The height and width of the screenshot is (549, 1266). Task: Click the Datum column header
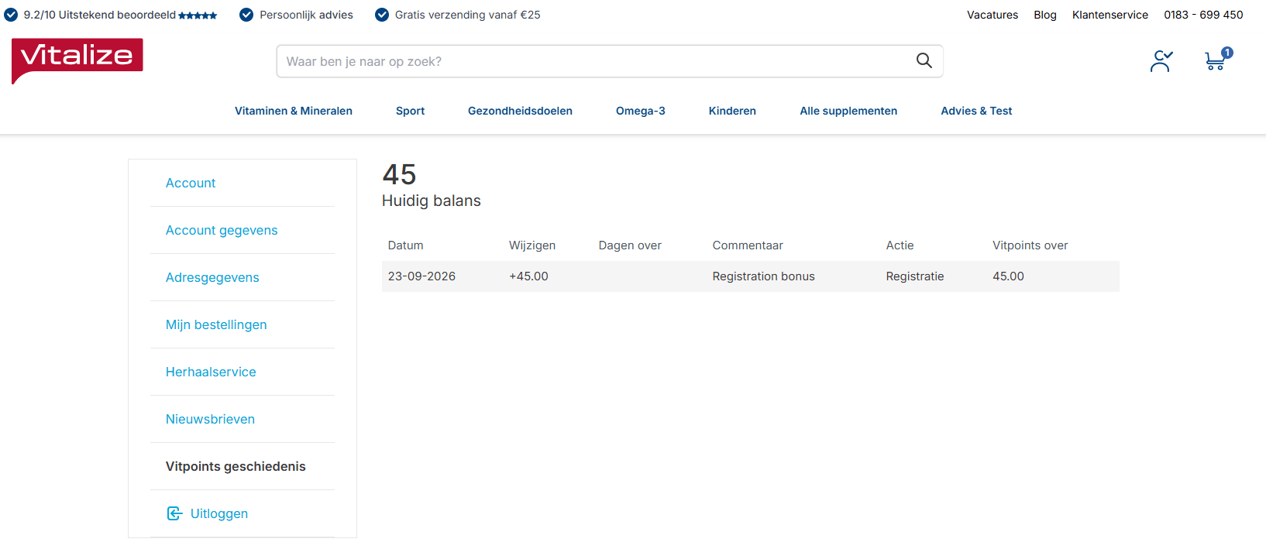405,245
